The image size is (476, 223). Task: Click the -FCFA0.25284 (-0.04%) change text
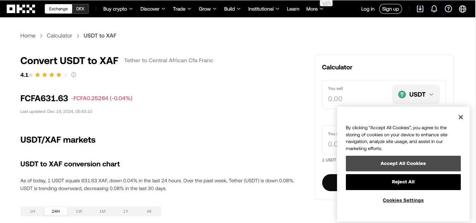pos(102,98)
